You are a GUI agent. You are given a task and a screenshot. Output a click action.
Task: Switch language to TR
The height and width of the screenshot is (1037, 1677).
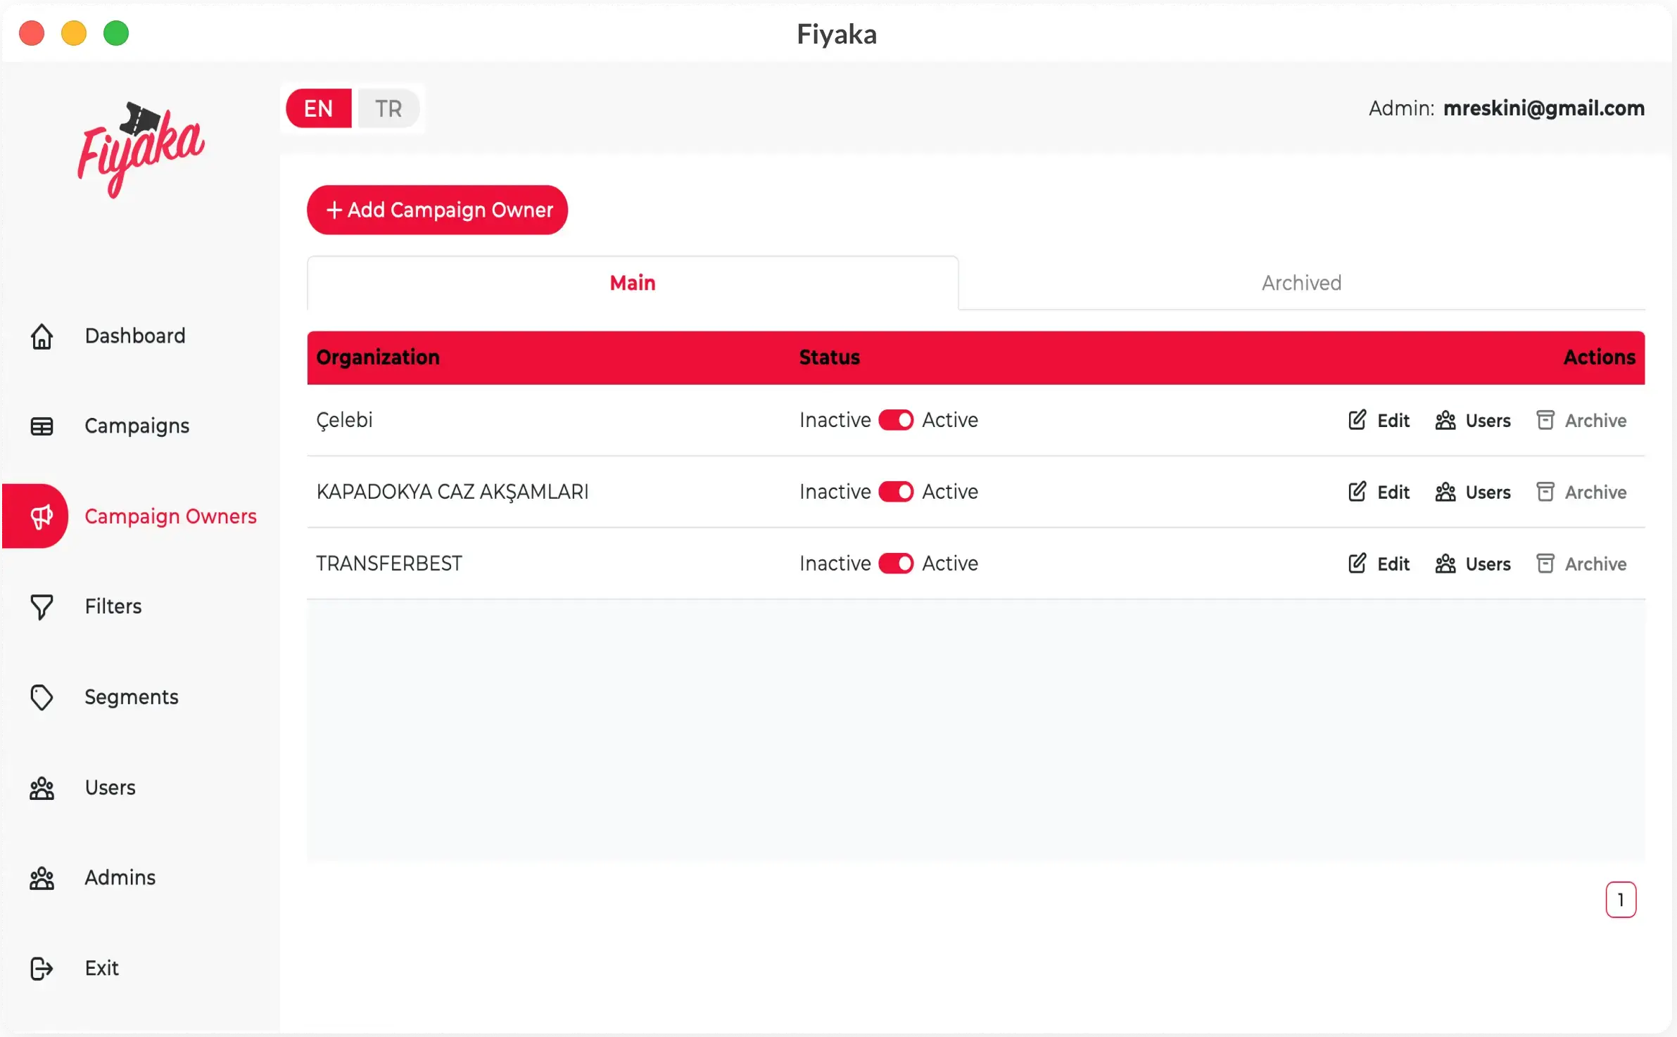tap(388, 108)
